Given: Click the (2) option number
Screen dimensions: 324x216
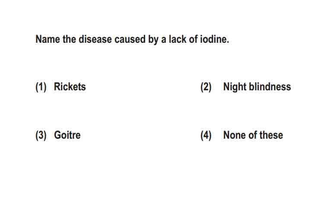Looking at the screenshot, I should pos(206,87).
